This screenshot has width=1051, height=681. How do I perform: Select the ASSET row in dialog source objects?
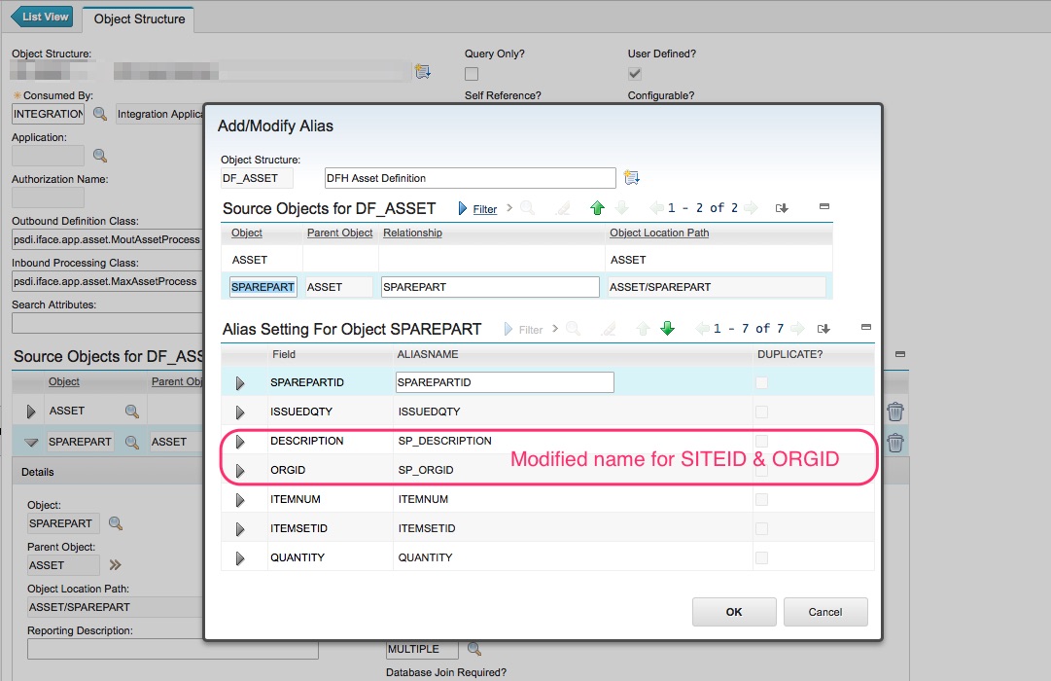[526, 260]
